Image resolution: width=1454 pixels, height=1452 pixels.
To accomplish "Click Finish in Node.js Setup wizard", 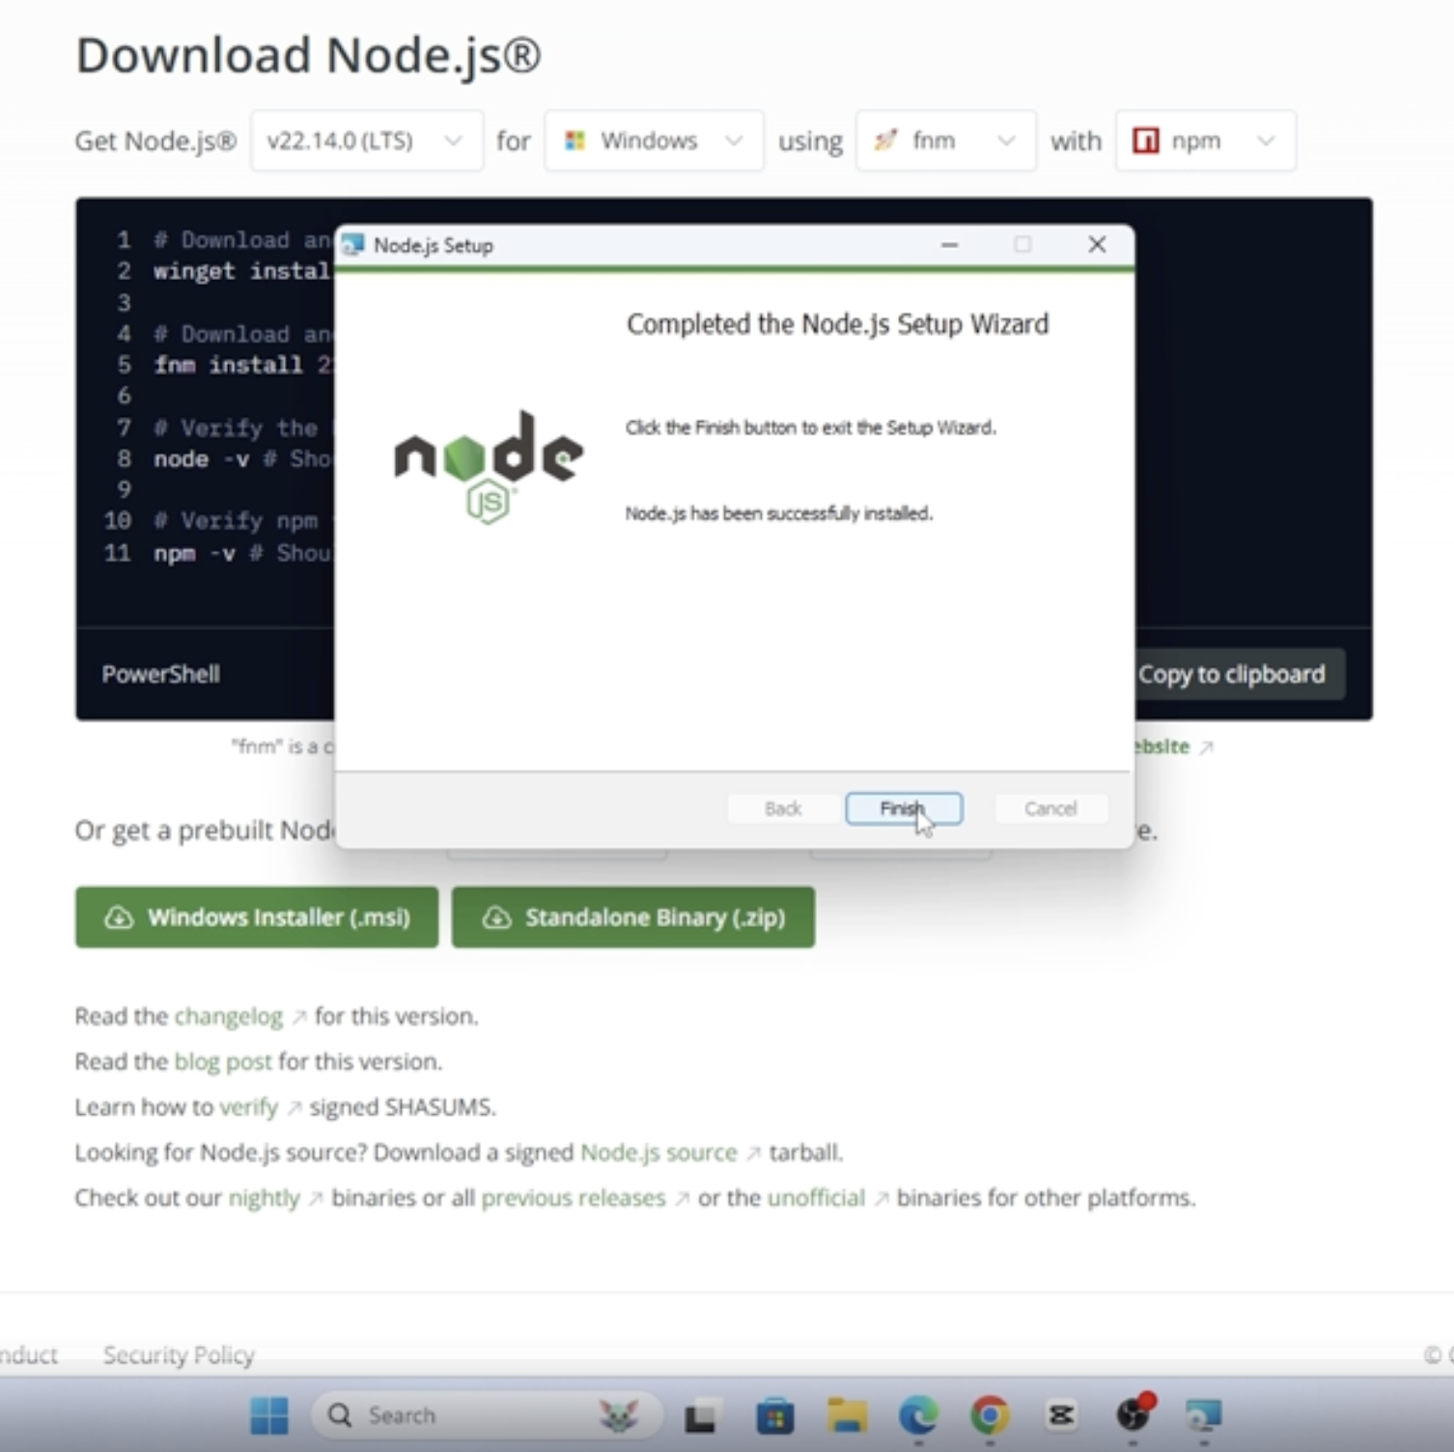I will tap(904, 809).
